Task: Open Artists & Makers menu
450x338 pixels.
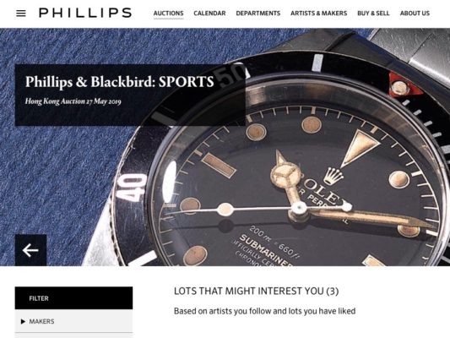Action: (318, 14)
